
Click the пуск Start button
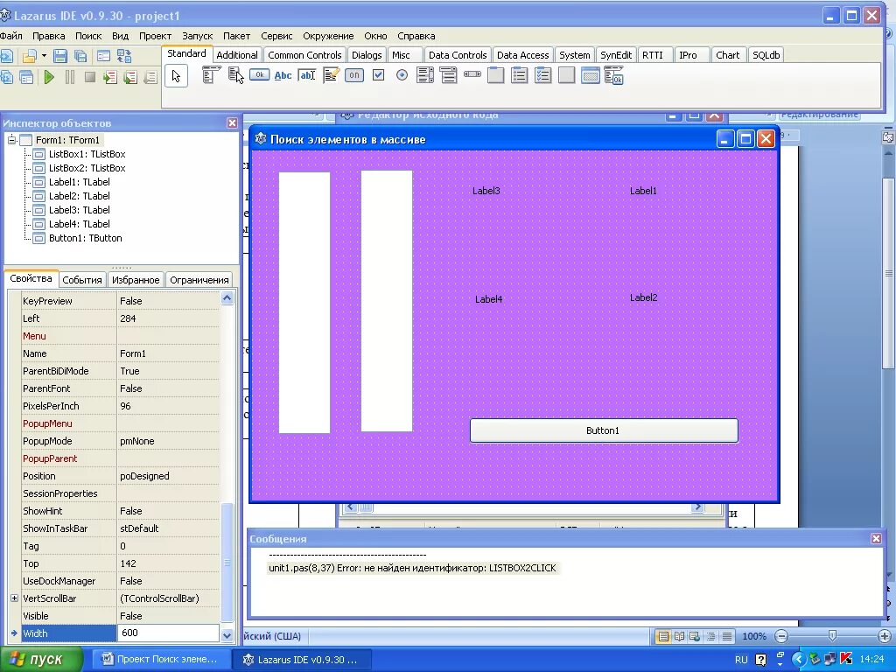pyautogui.click(x=40, y=660)
